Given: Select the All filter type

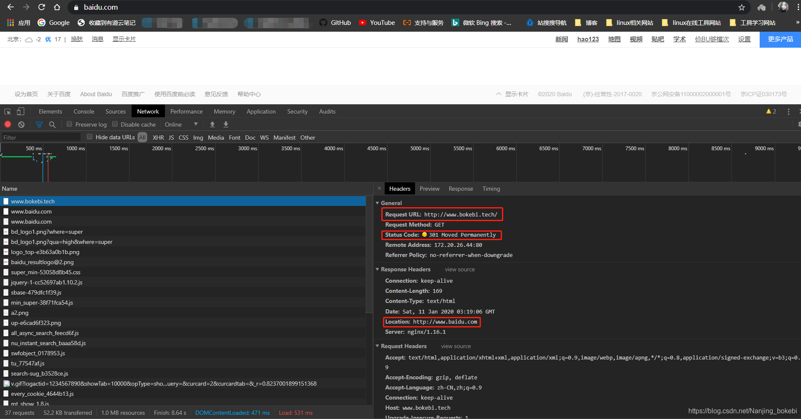Looking at the screenshot, I should 142,138.
